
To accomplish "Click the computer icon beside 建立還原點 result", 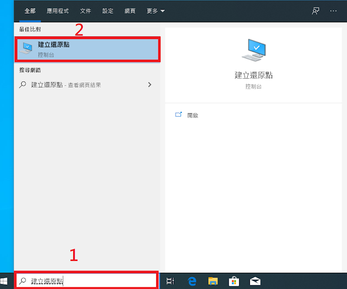I will [x=26, y=48].
